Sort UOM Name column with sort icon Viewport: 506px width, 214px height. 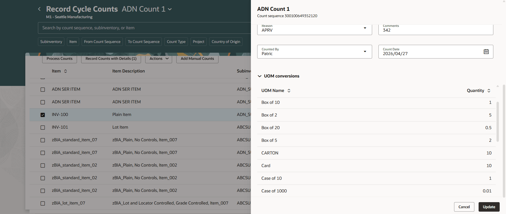tap(289, 91)
